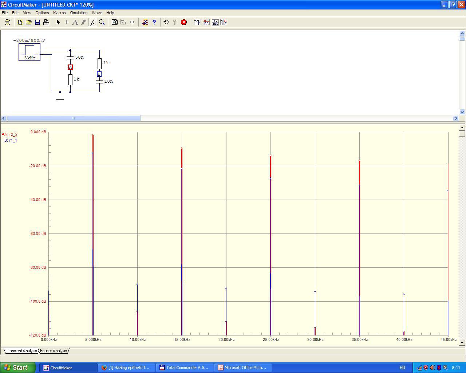Screen dimensions: 466x373
Task: Click the first waveform window layout icon
Action: click(x=197, y=22)
